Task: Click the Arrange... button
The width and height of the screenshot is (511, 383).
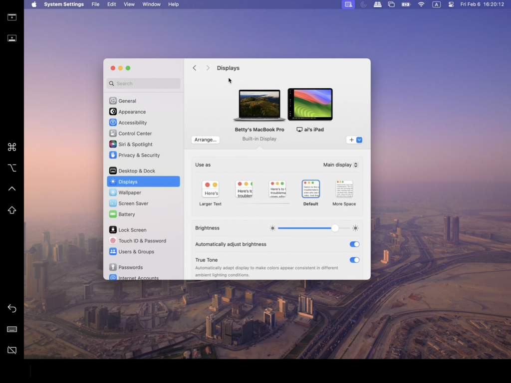Action: (205, 140)
